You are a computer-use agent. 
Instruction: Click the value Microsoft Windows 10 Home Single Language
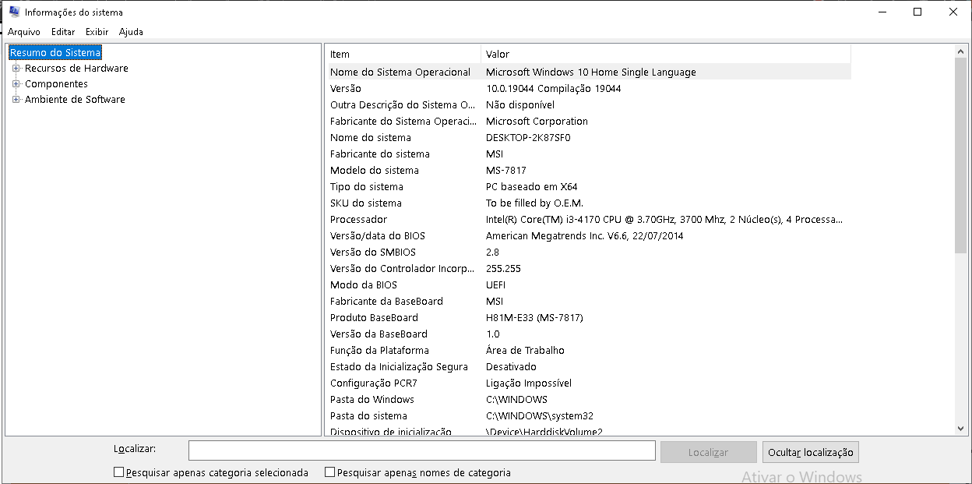591,72
